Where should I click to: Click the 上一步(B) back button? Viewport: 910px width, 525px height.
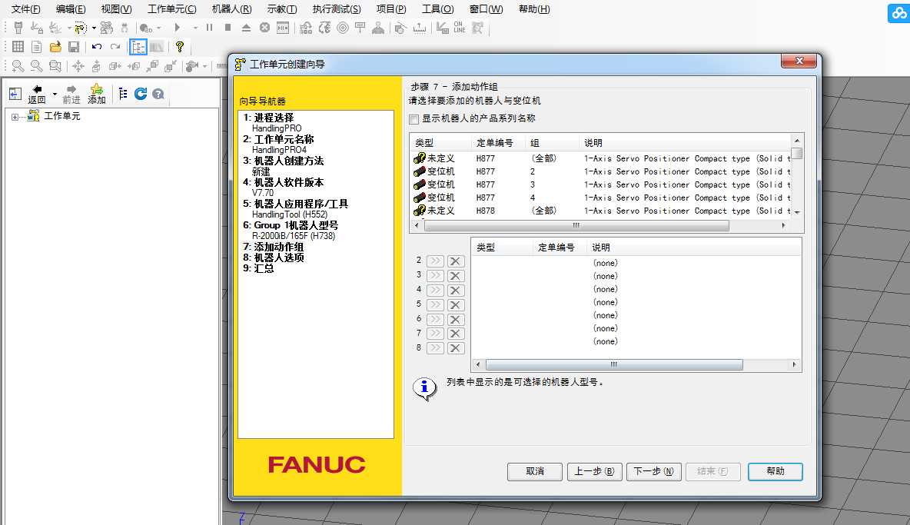(x=594, y=472)
